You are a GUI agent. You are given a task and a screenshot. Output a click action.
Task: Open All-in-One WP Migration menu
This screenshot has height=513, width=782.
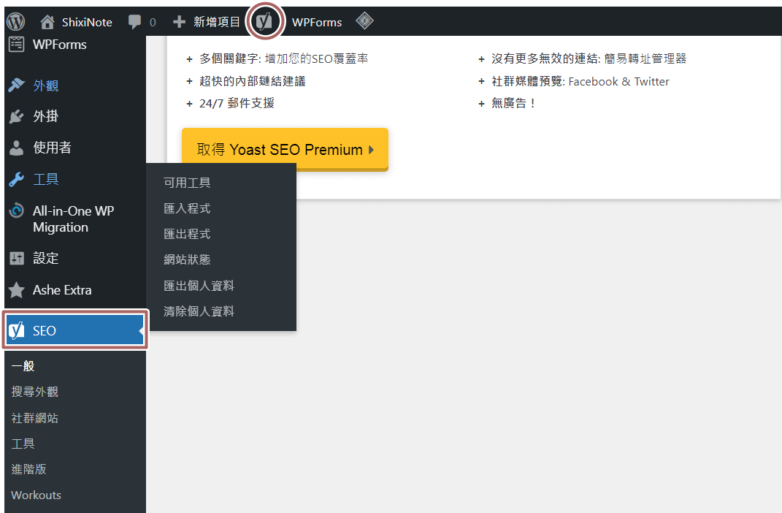[73, 219]
